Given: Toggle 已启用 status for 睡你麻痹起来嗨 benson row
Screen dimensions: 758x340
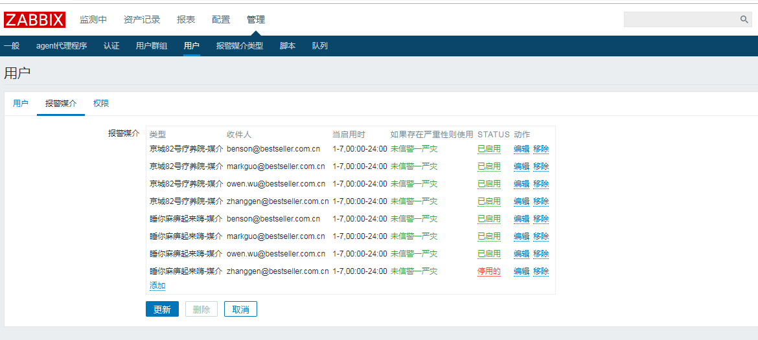Looking at the screenshot, I should (488, 219).
